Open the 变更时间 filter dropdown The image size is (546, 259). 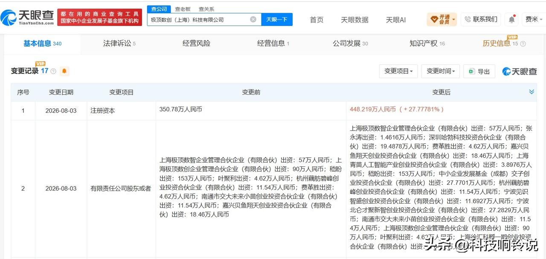440,71
